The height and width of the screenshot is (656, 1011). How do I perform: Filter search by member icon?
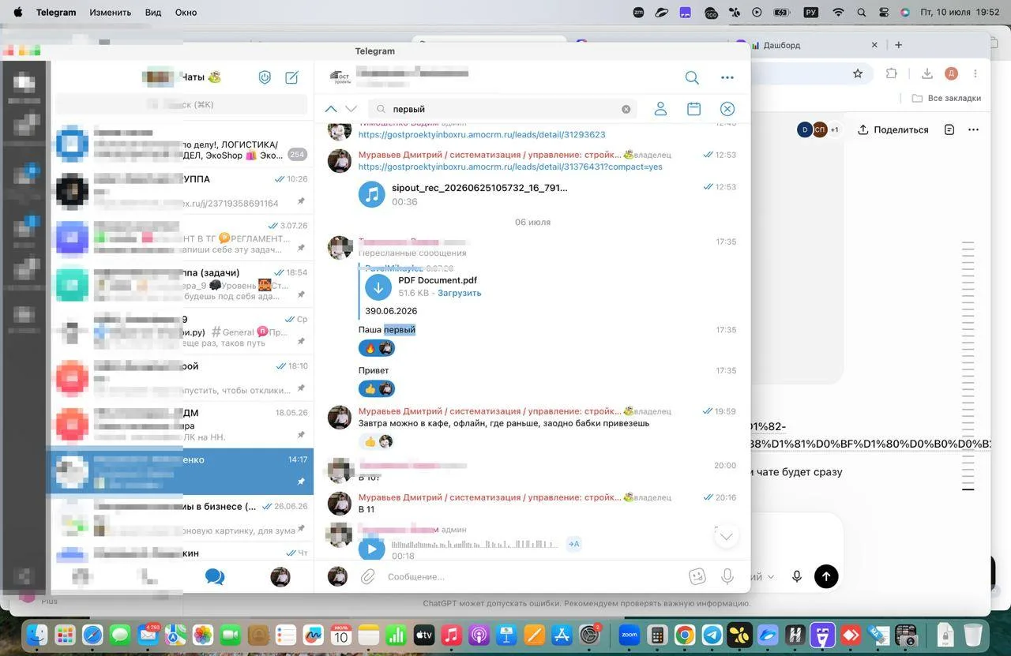[661, 109]
